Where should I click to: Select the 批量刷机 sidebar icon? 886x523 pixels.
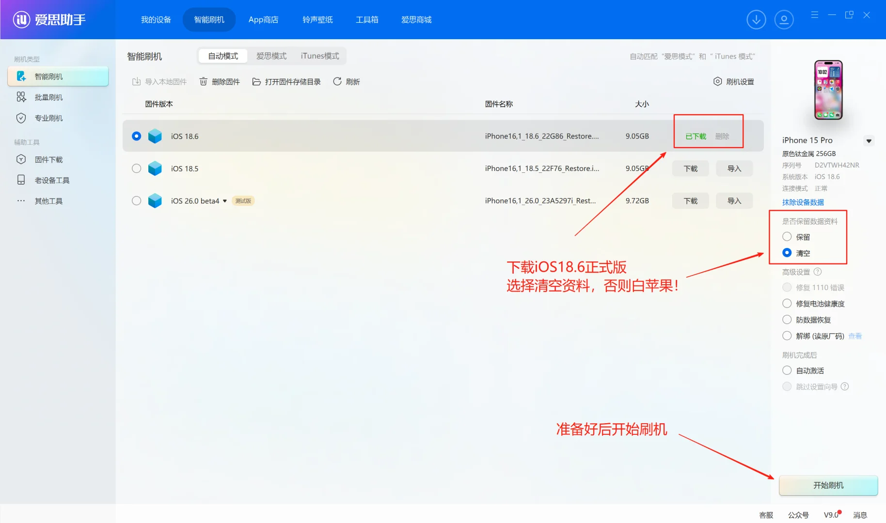(21, 97)
